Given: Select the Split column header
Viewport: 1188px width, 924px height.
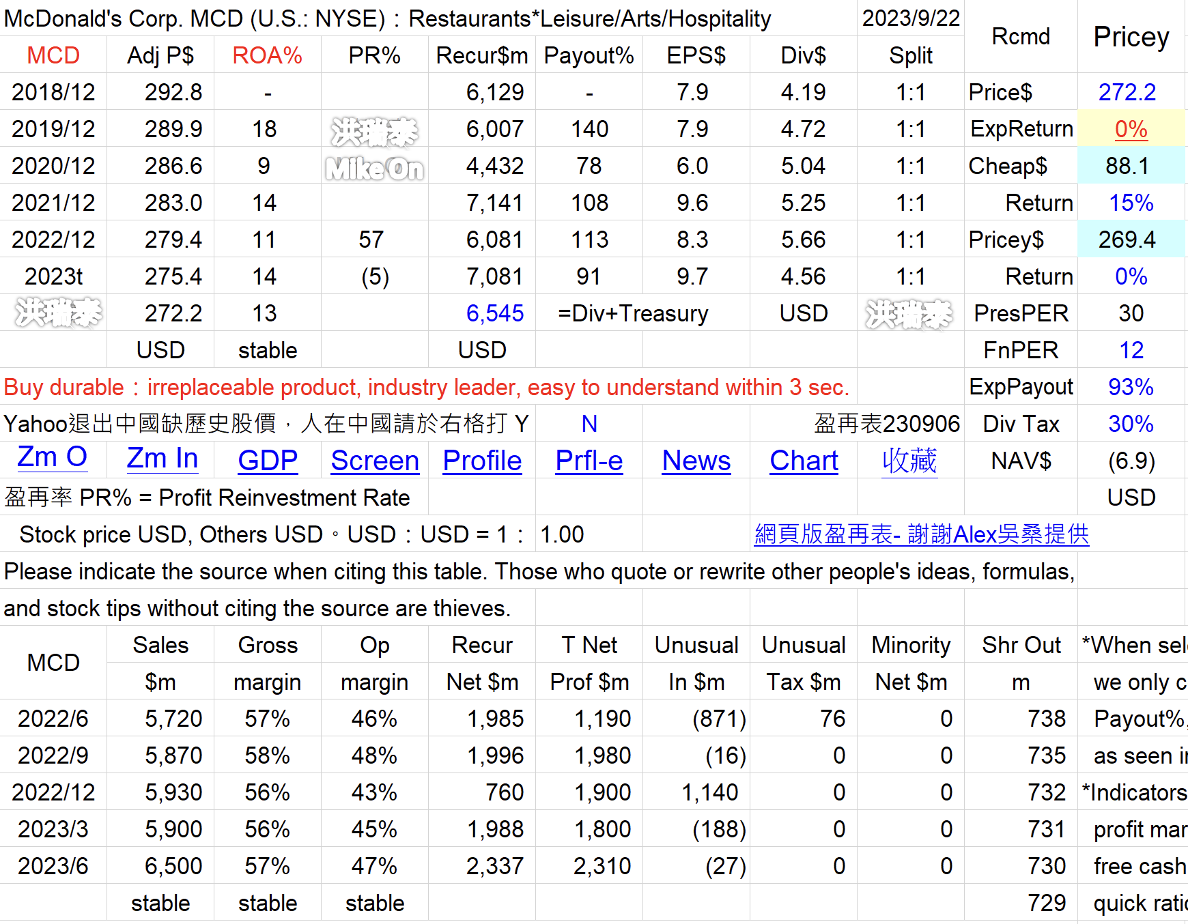Looking at the screenshot, I should [x=911, y=55].
